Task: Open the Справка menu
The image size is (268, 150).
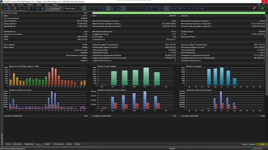Action: (x=55, y=5)
